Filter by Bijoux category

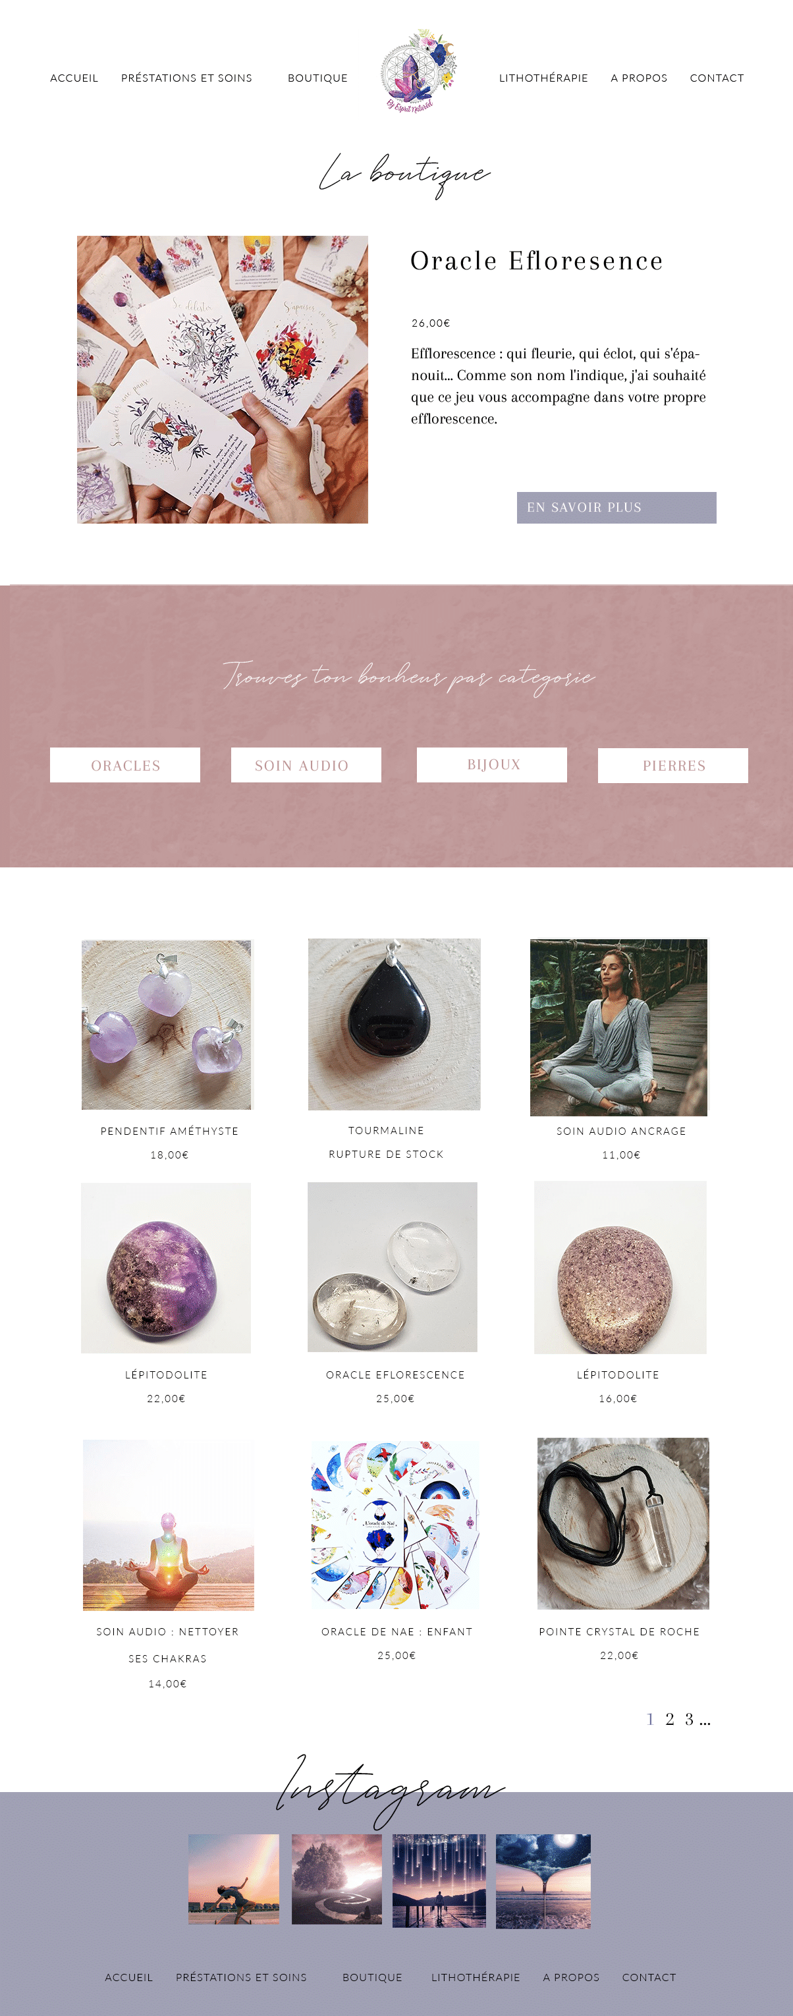coord(491,765)
